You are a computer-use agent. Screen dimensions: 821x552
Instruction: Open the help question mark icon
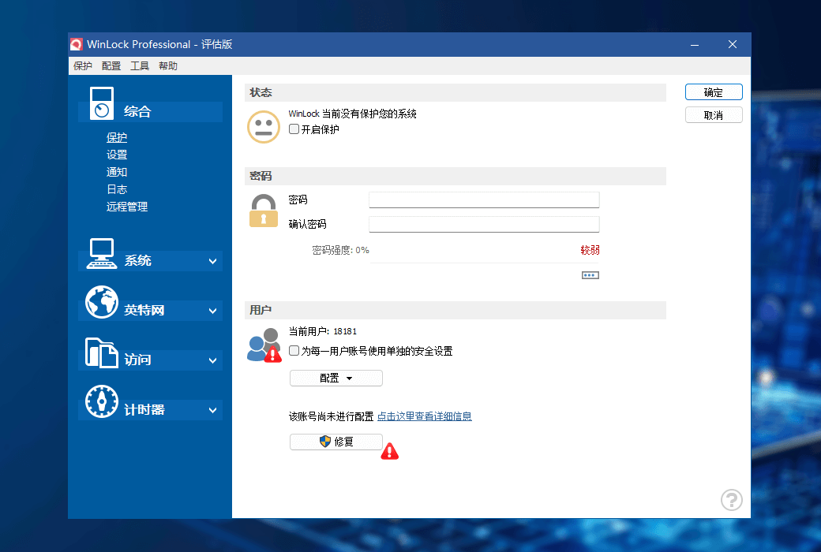click(x=732, y=500)
